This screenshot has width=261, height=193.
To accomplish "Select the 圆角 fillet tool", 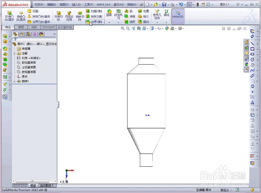I will click(x=109, y=13).
